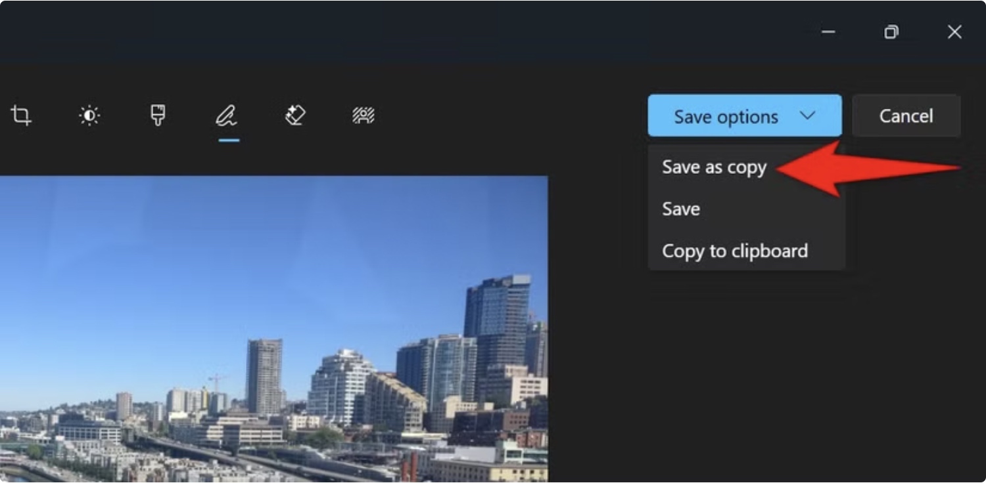The width and height of the screenshot is (986, 483).
Task: Click the Cancel button
Action: tap(906, 116)
